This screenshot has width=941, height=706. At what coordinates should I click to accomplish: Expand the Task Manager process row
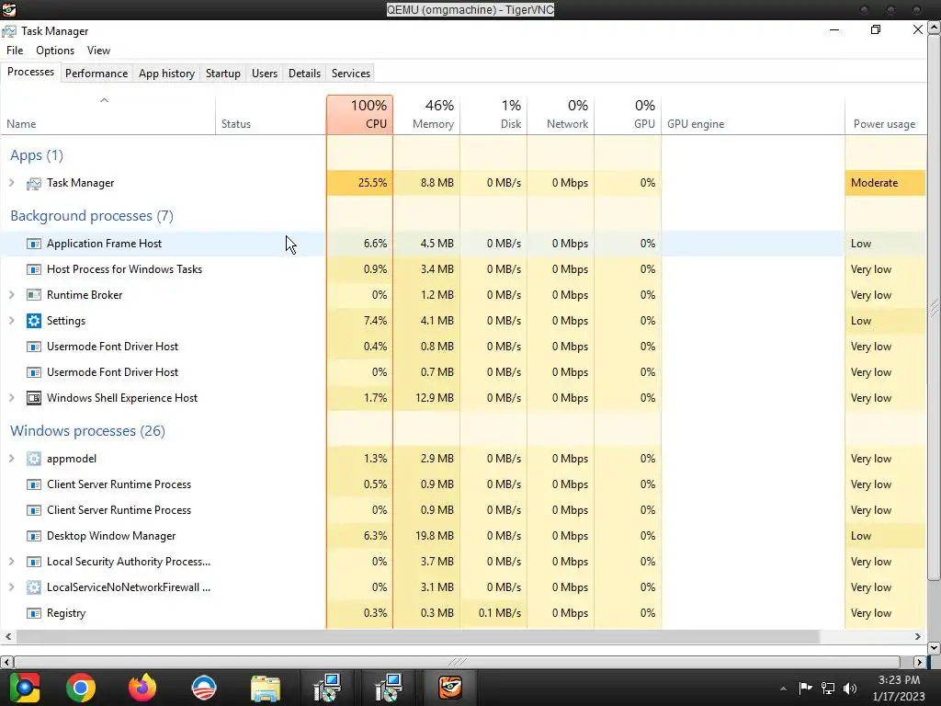coord(11,183)
